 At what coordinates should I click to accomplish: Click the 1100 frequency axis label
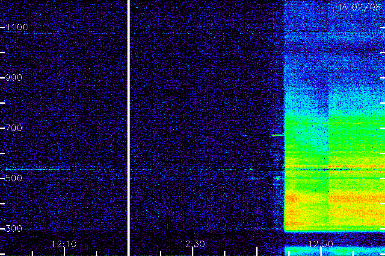click(x=17, y=27)
